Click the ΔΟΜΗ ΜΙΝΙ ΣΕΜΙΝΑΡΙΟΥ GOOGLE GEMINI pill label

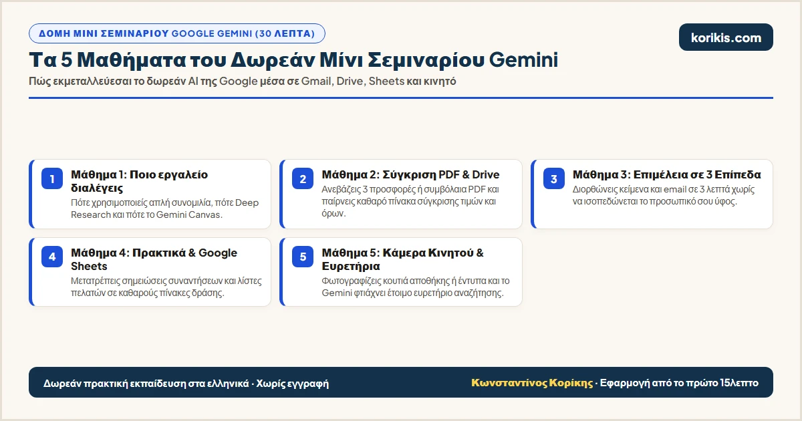point(177,33)
